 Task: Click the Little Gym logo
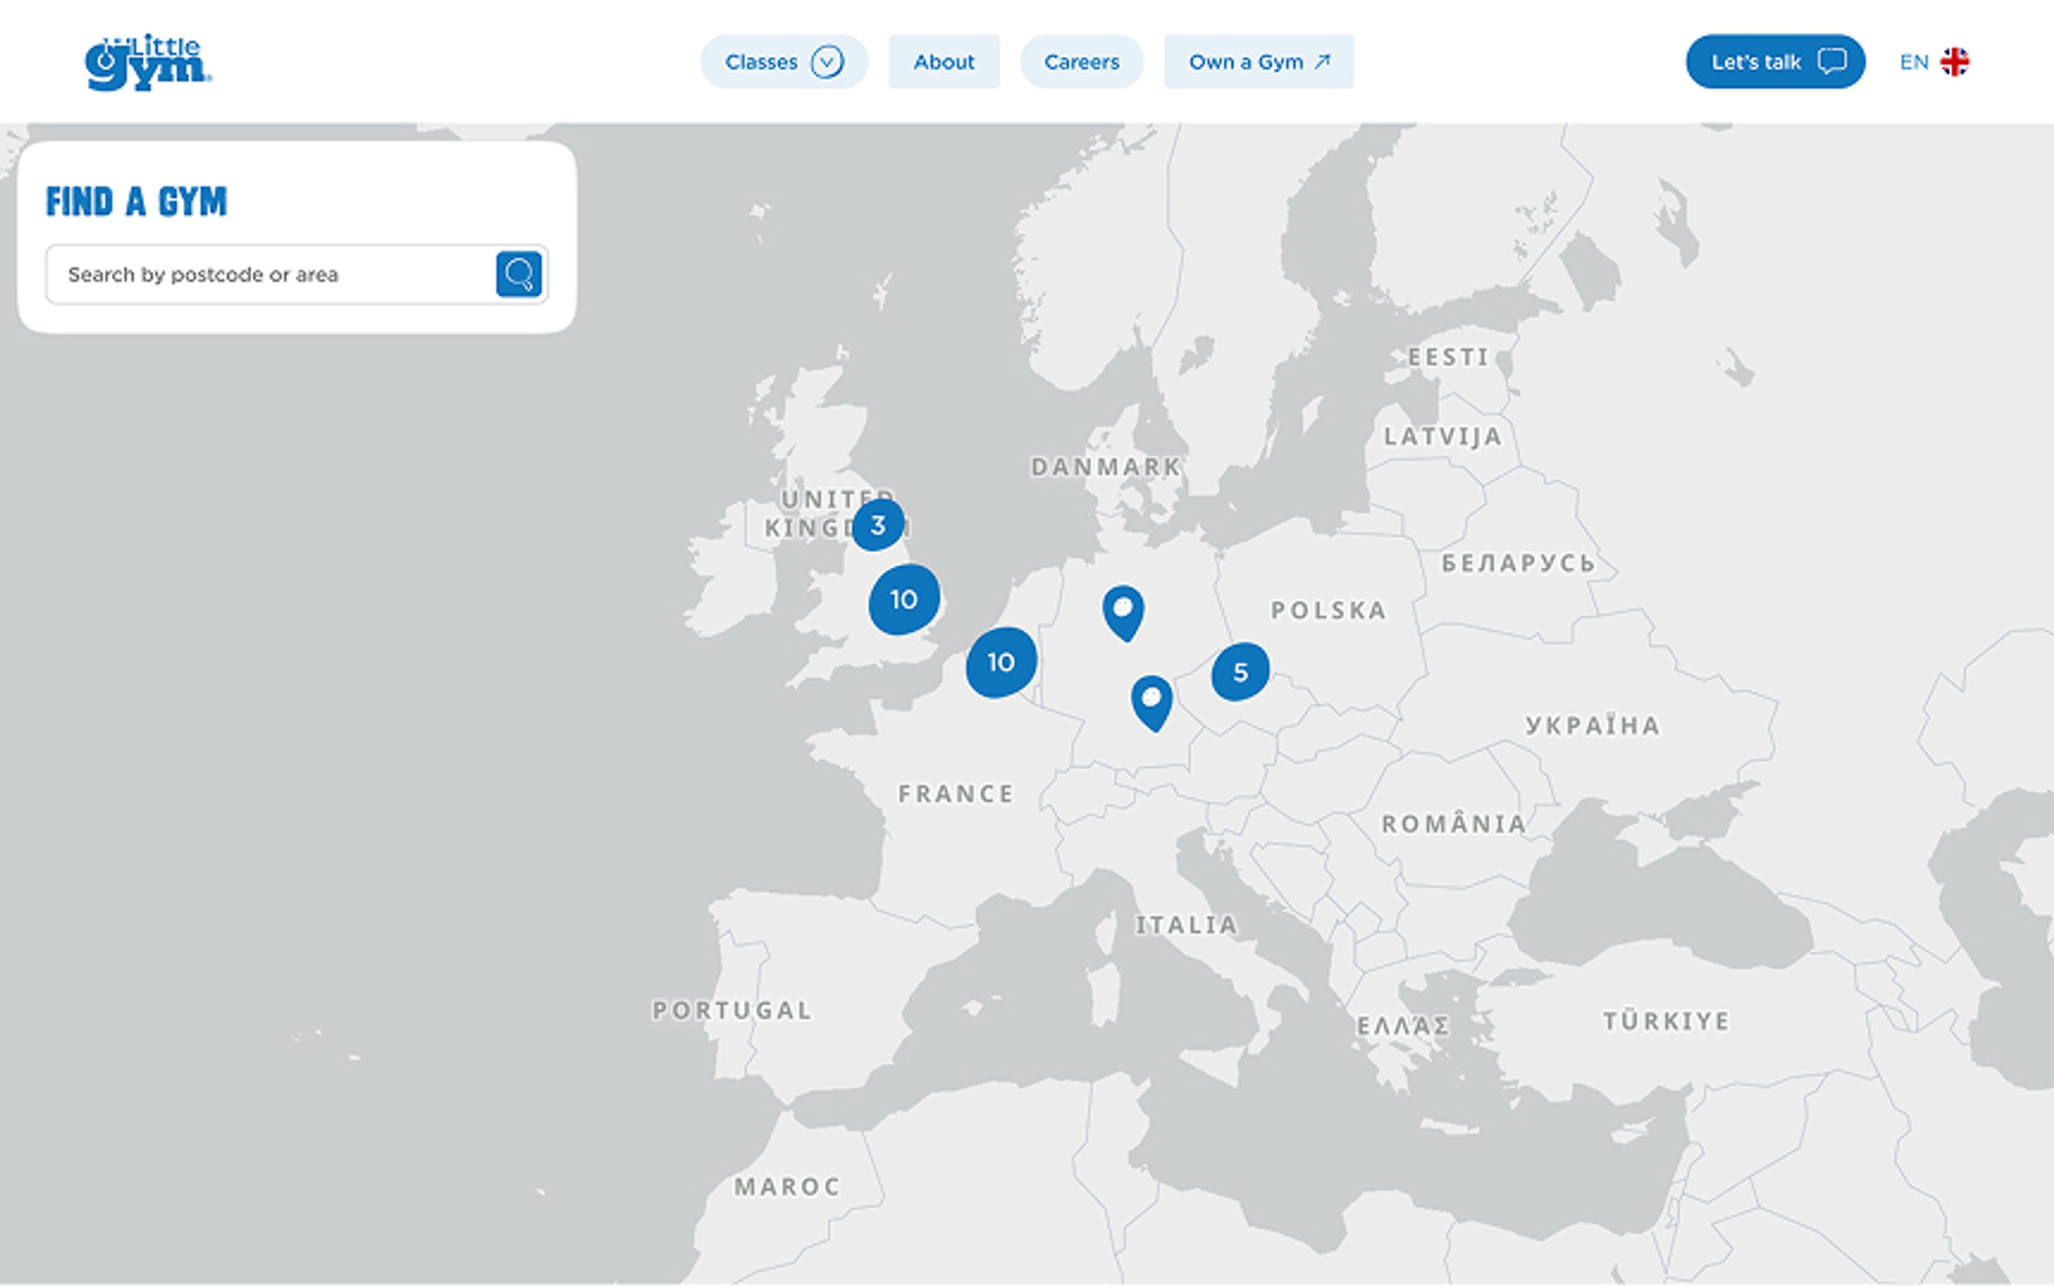tap(147, 62)
